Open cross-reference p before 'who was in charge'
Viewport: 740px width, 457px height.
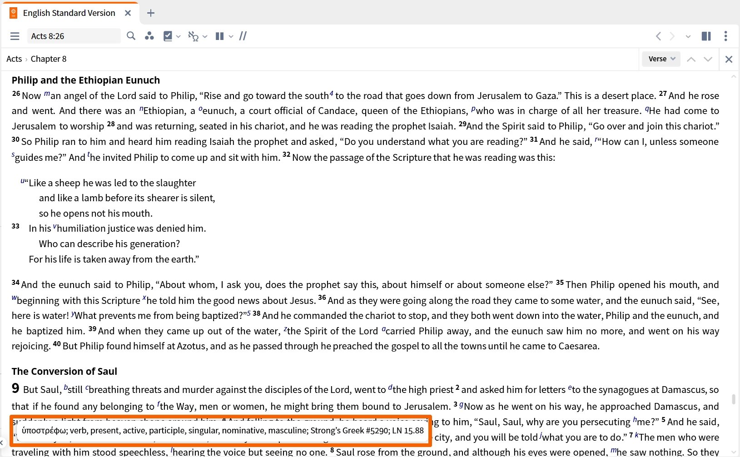coord(473,109)
